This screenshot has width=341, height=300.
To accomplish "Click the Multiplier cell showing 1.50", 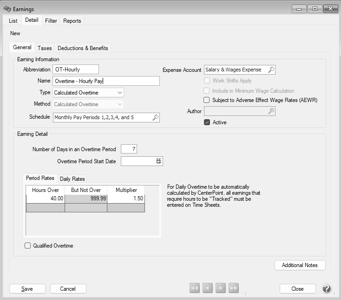I will tap(125, 198).
